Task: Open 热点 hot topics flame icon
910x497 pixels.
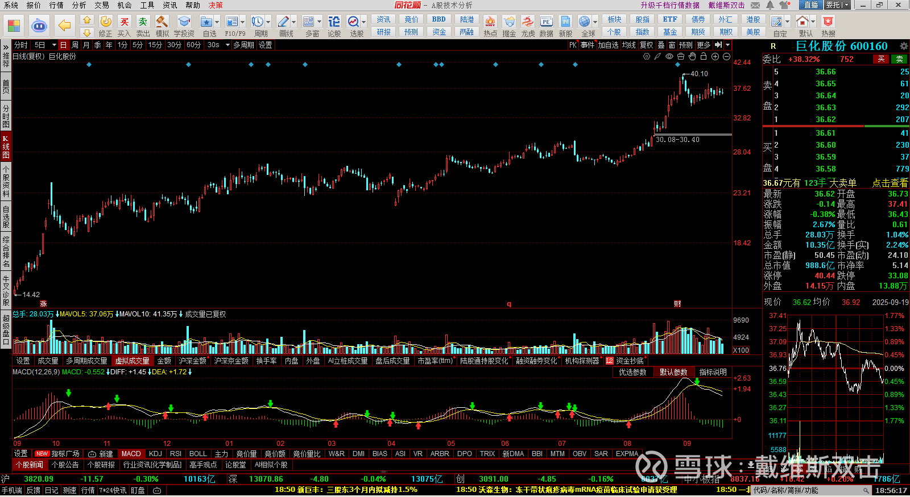Action: coord(490,26)
